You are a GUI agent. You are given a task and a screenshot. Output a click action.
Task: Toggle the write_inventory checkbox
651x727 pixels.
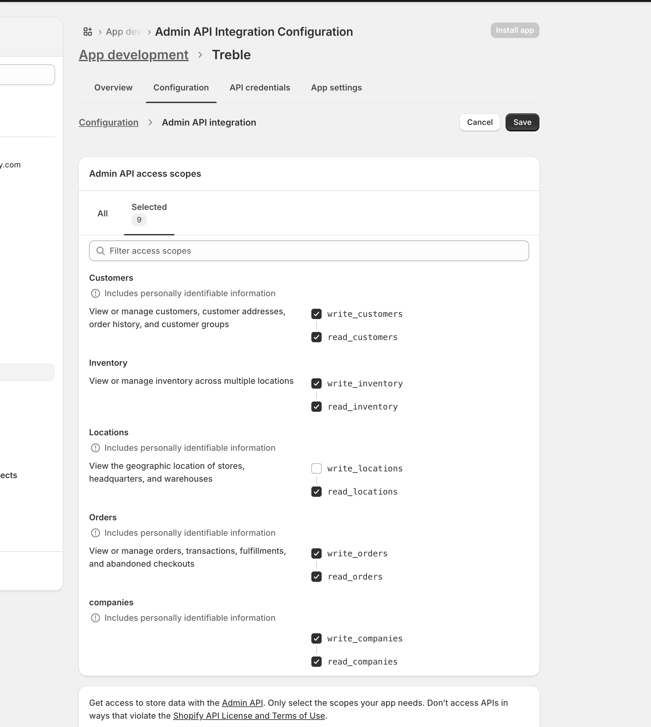[x=316, y=383]
